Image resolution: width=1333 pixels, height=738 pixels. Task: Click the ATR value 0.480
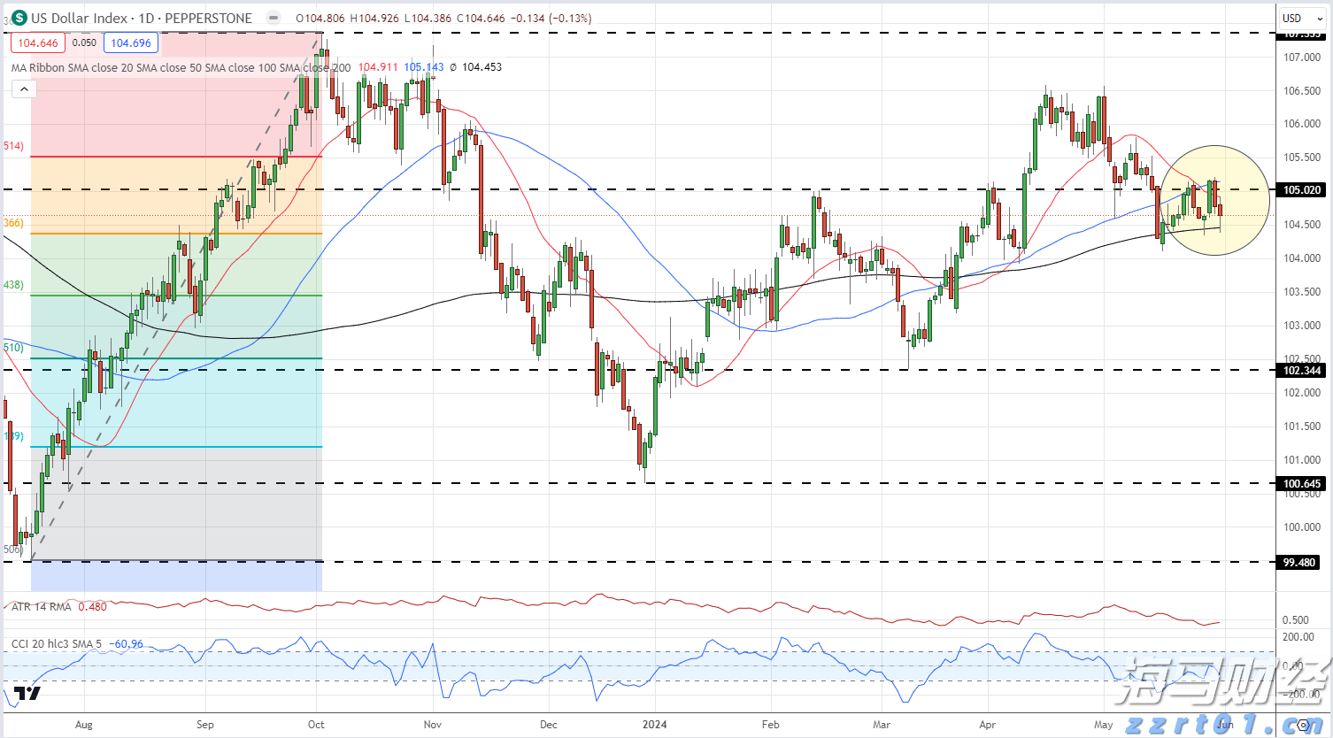click(92, 607)
